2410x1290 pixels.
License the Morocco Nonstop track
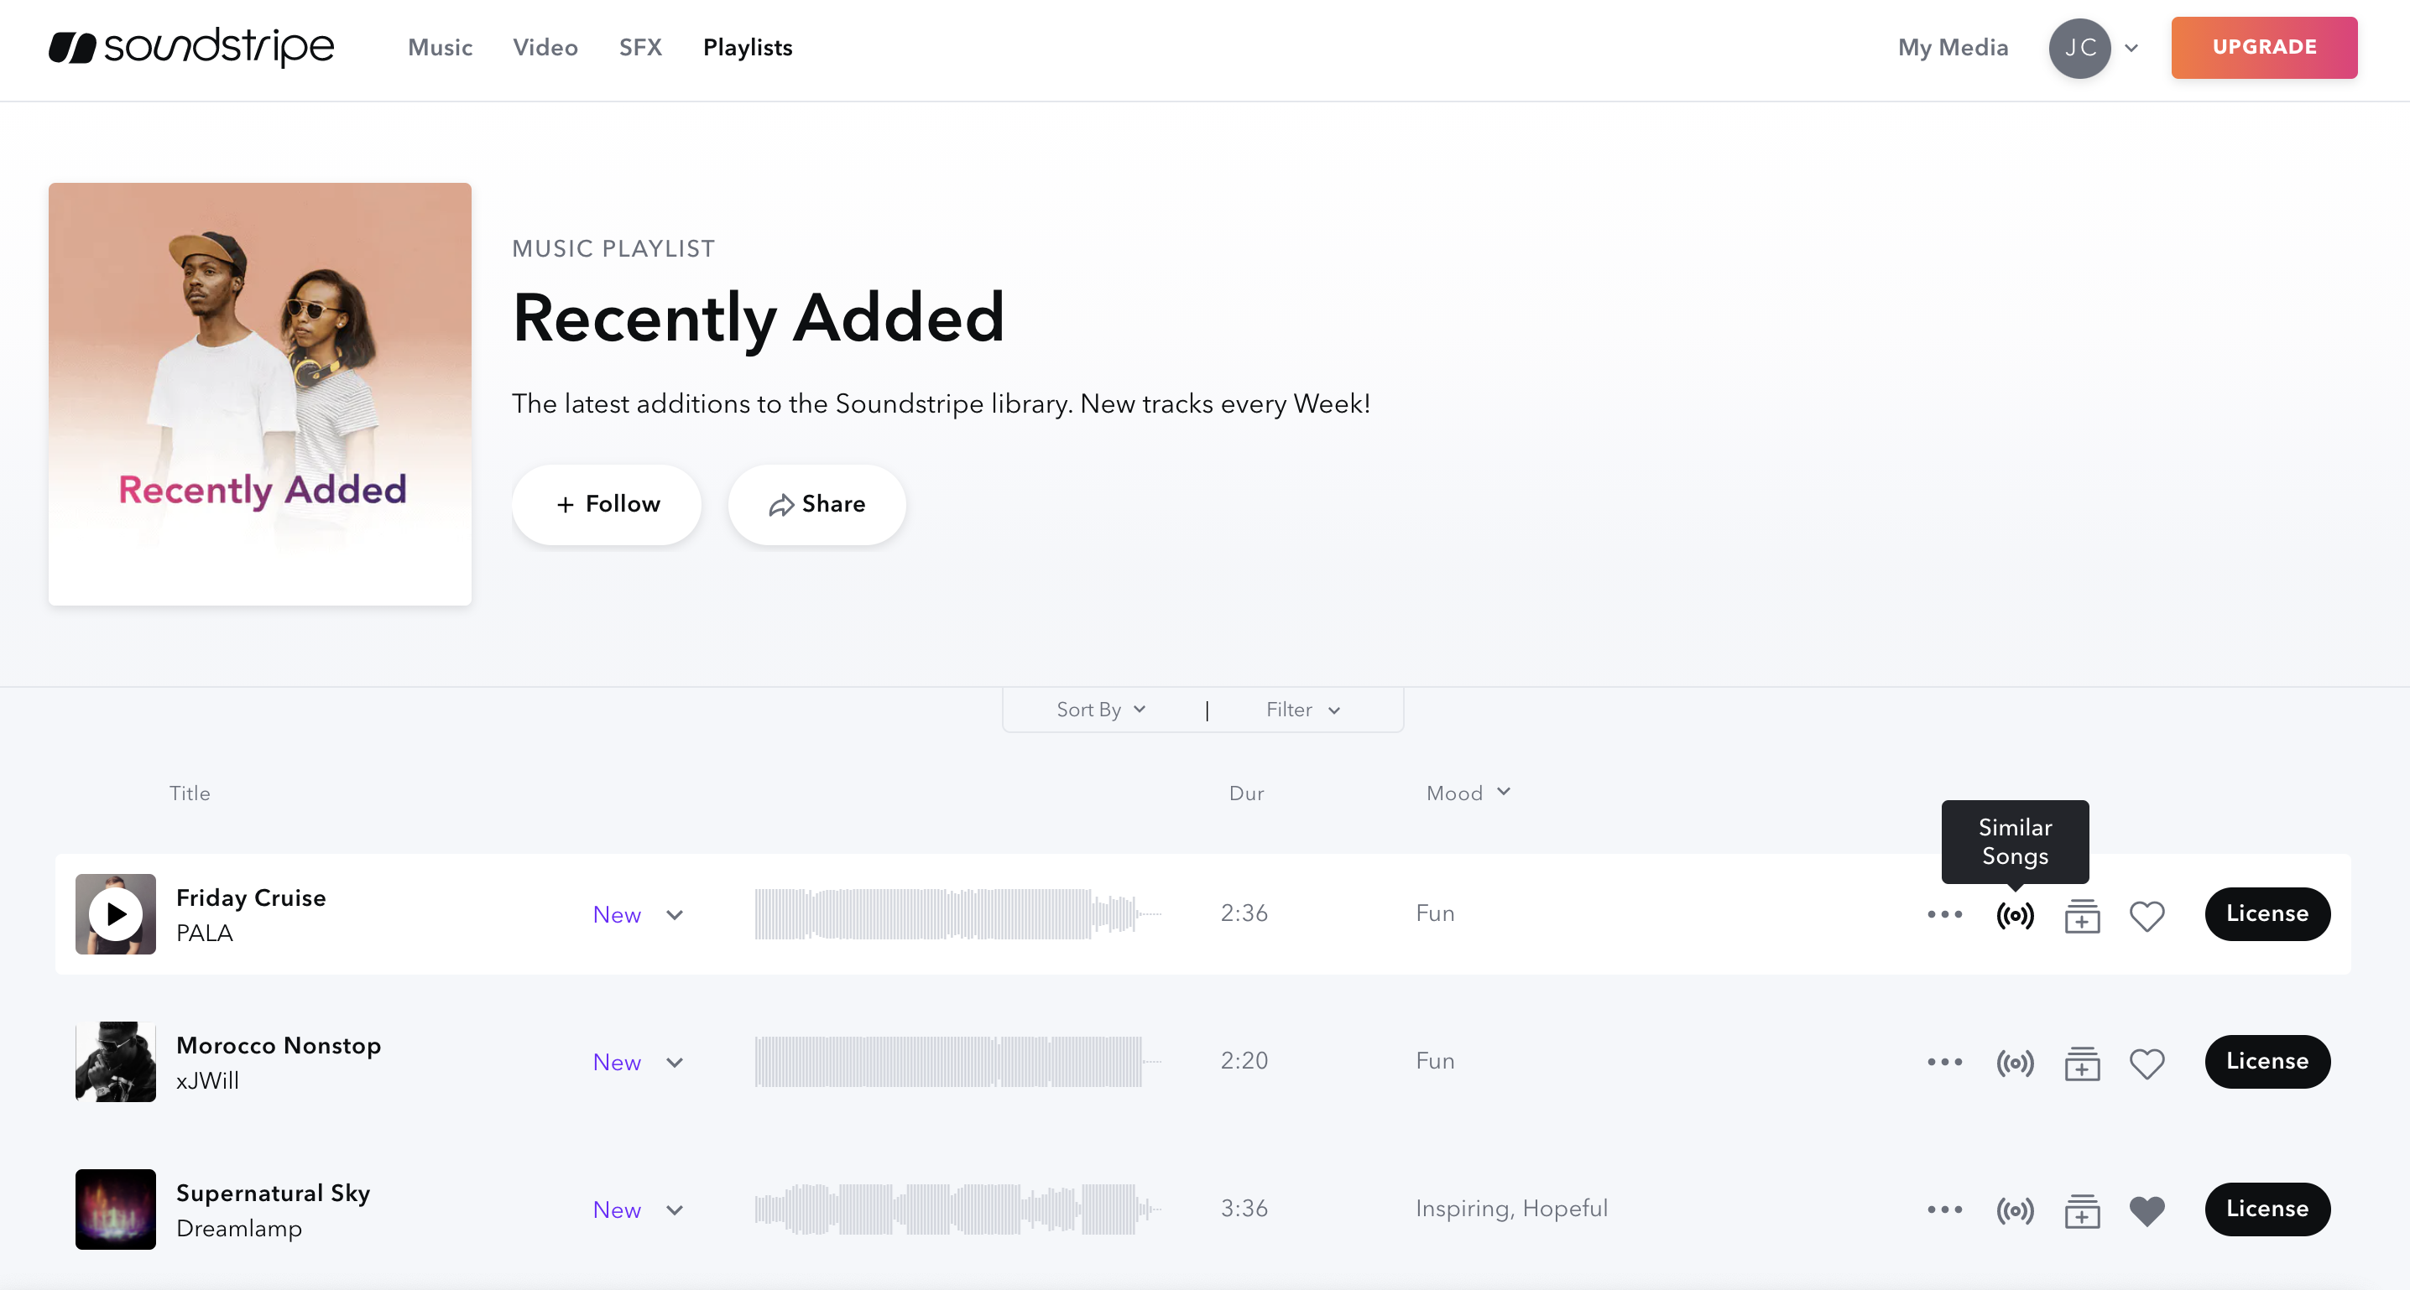click(2266, 1062)
